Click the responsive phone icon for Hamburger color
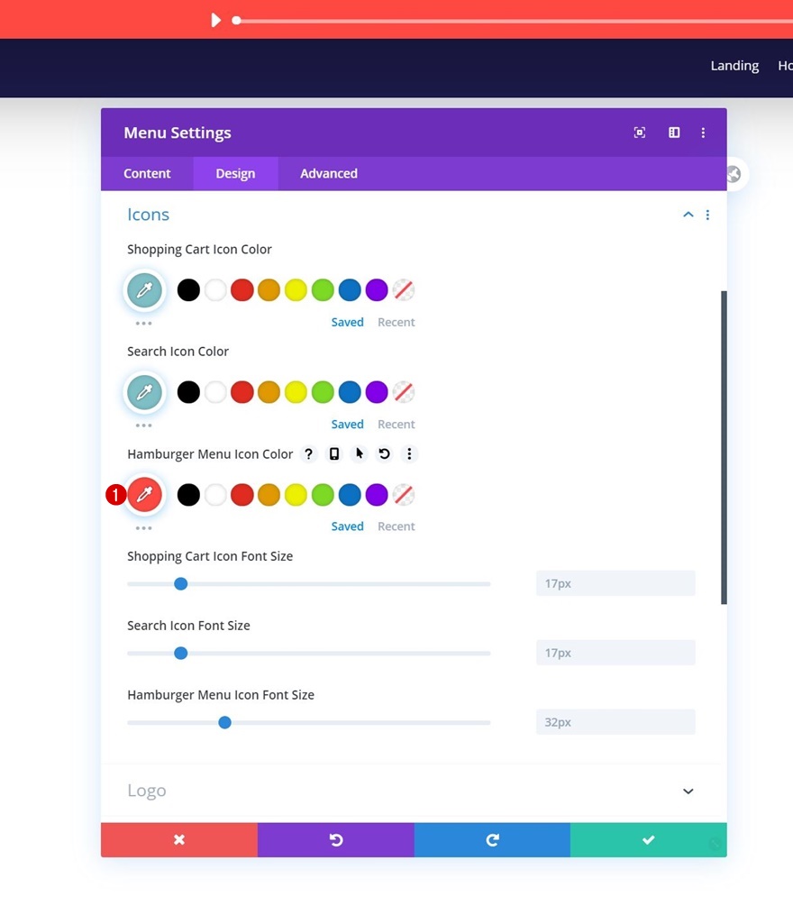Viewport: 793px width, 906px height. (333, 454)
